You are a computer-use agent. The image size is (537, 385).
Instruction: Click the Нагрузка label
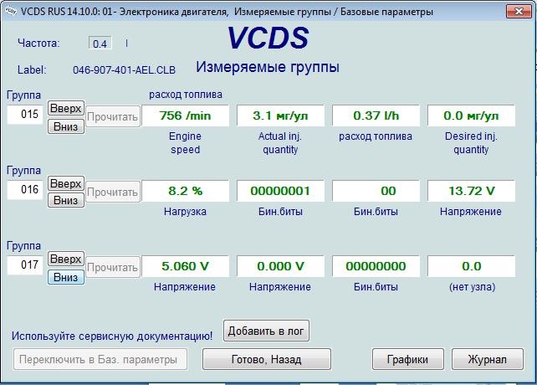pos(185,212)
